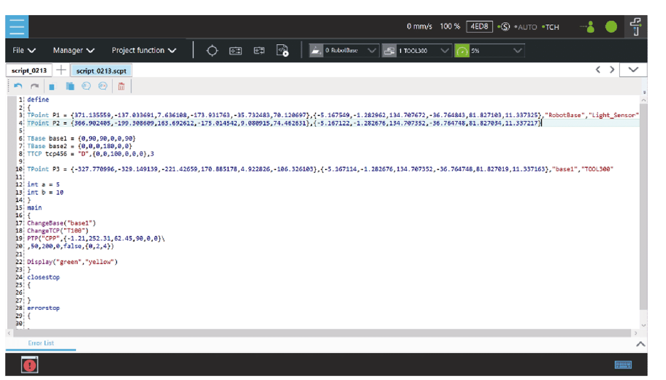Click the 4ED8 code box
666x380 pixels.
[479, 26]
